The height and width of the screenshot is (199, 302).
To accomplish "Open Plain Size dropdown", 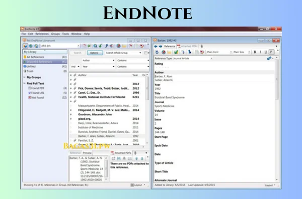I will [x=241, y=52].
